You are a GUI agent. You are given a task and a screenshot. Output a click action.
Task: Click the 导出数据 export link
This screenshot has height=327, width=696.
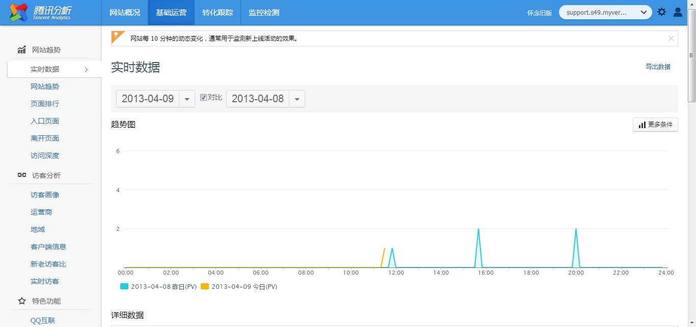[x=658, y=67]
